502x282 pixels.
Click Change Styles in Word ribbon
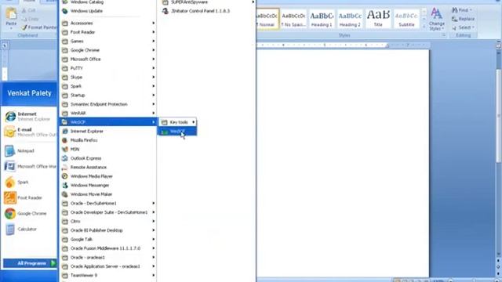[x=436, y=19]
